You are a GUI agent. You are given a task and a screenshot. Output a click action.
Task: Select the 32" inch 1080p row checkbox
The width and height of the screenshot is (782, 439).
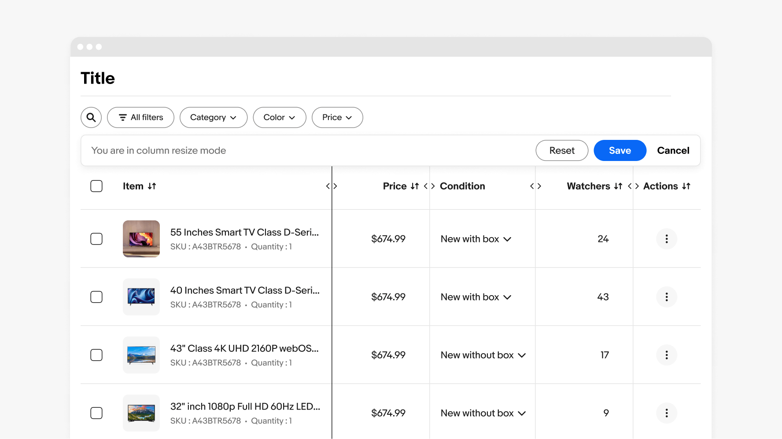[x=96, y=413]
